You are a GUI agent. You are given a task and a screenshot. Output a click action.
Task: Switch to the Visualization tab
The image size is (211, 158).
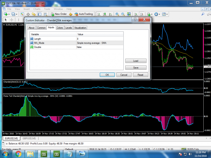(80, 28)
